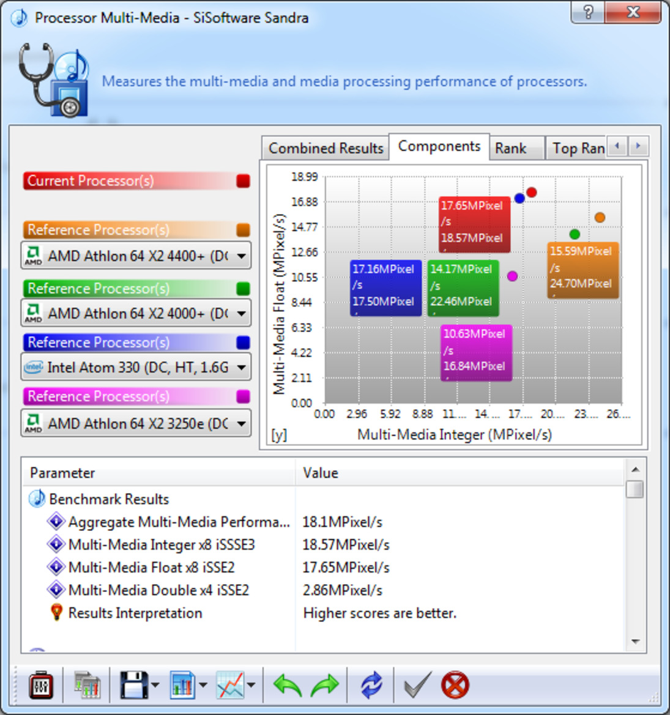Viewport: 670px width, 715px height.
Task: Click the red cancel circle icon
Action: point(455,685)
